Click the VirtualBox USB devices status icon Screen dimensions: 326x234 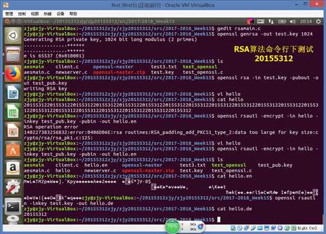tap(253, 228)
